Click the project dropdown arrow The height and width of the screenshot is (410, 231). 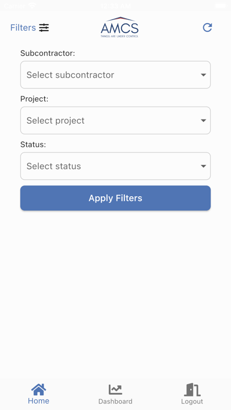[203, 121]
